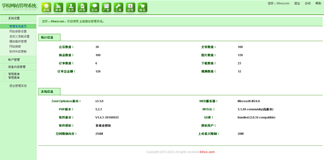This screenshot has width=324, height=160.
Task: Open the 应用 (Apps) toolbar icon
Action: pos(130,8)
